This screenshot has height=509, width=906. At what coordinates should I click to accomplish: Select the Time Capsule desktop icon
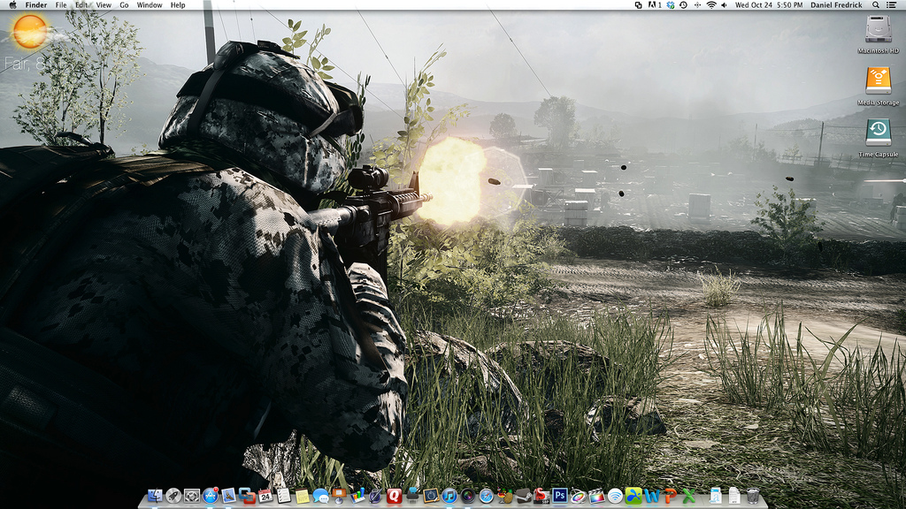(879, 133)
